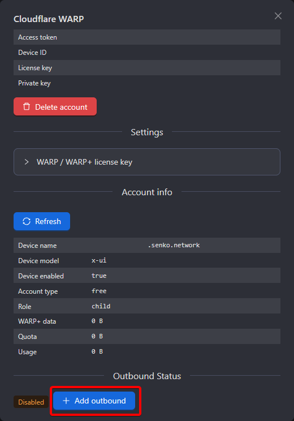Image resolution: width=294 pixels, height=421 pixels.
Task: Click the true value of Device enabled
Action: click(x=99, y=276)
